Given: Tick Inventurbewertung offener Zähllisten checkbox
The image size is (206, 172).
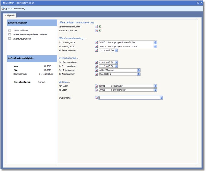Looking at the screenshot, I should [x=10, y=34].
